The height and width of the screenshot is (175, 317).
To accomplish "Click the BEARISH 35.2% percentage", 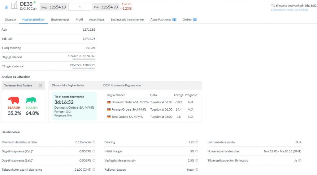I will click(x=14, y=113).
